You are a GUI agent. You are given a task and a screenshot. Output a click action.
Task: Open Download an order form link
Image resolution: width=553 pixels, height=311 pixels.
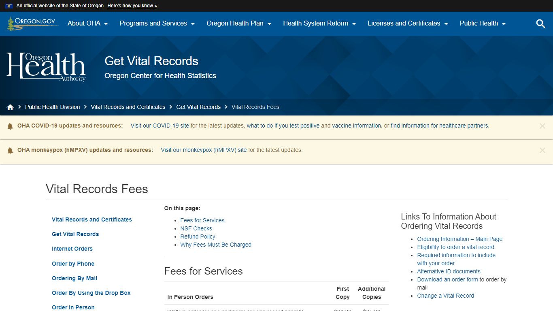click(x=448, y=279)
